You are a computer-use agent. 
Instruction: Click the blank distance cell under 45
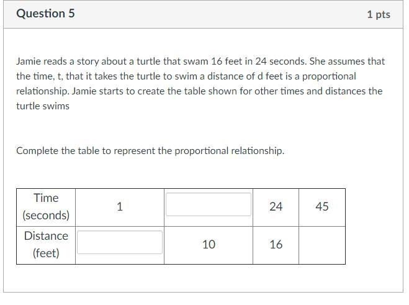tap(322, 245)
